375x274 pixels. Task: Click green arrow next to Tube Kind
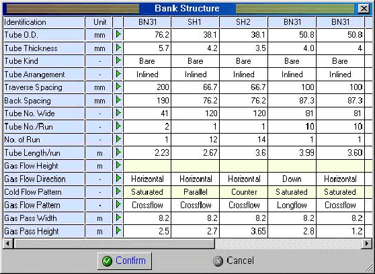click(x=118, y=60)
